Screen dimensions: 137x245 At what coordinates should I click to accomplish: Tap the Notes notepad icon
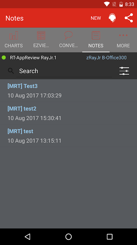(x=96, y=35)
